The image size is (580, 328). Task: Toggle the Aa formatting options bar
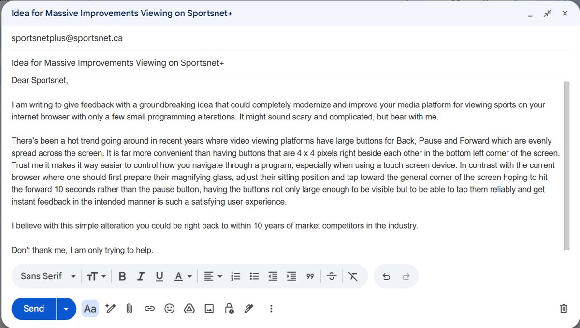(90, 308)
